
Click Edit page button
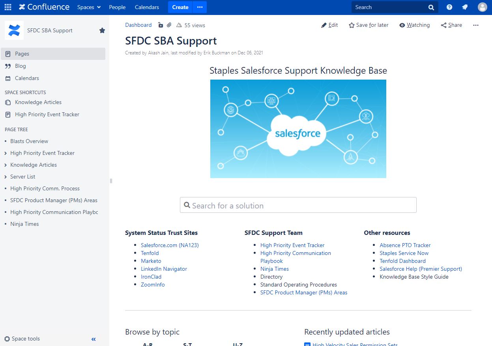click(x=329, y=25)
